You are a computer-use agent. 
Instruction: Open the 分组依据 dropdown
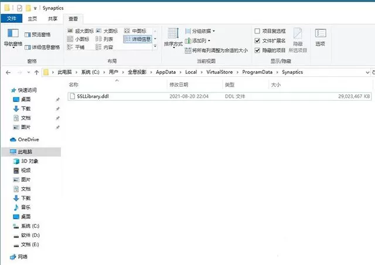tap(200, 31)
